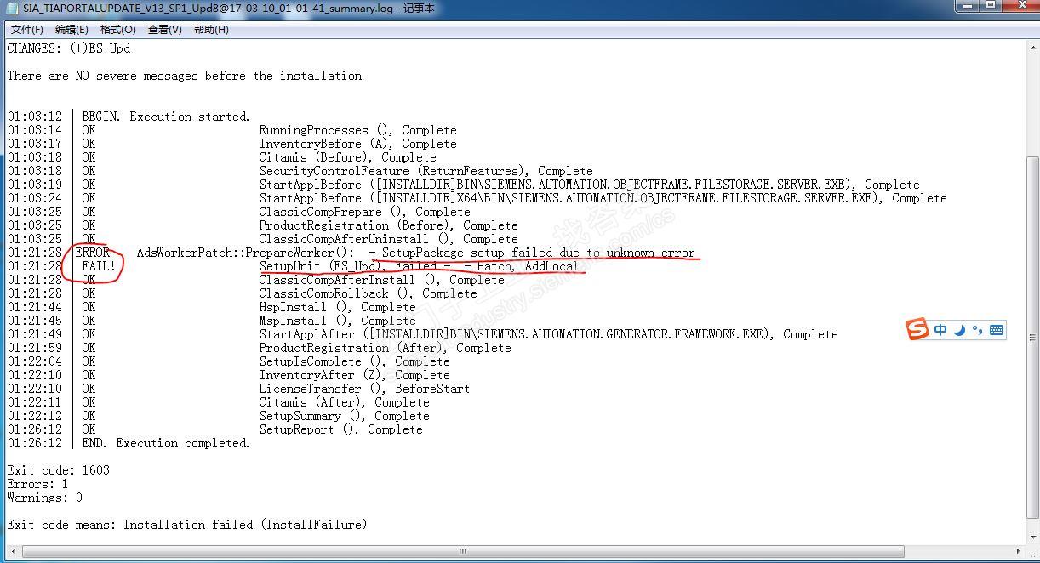Click timestamp '01:03:12' in log
Screen dimensions: 1040x563
[x=34, y=117]
